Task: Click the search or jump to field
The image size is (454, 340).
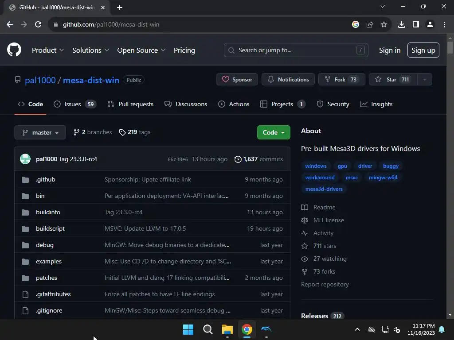Action: [296, 50]
